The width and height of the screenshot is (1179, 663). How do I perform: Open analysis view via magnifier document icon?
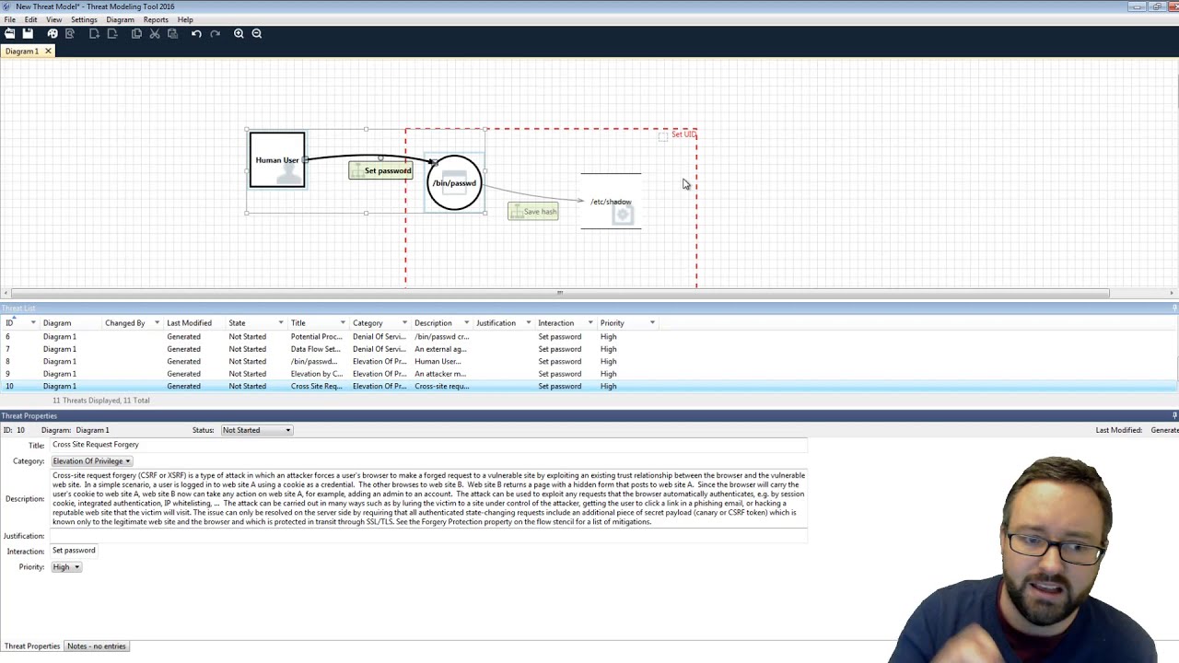(x=70, y=33)
